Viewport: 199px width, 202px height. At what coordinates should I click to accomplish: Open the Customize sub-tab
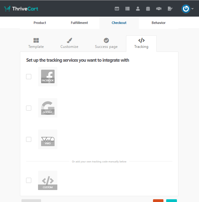69,43
